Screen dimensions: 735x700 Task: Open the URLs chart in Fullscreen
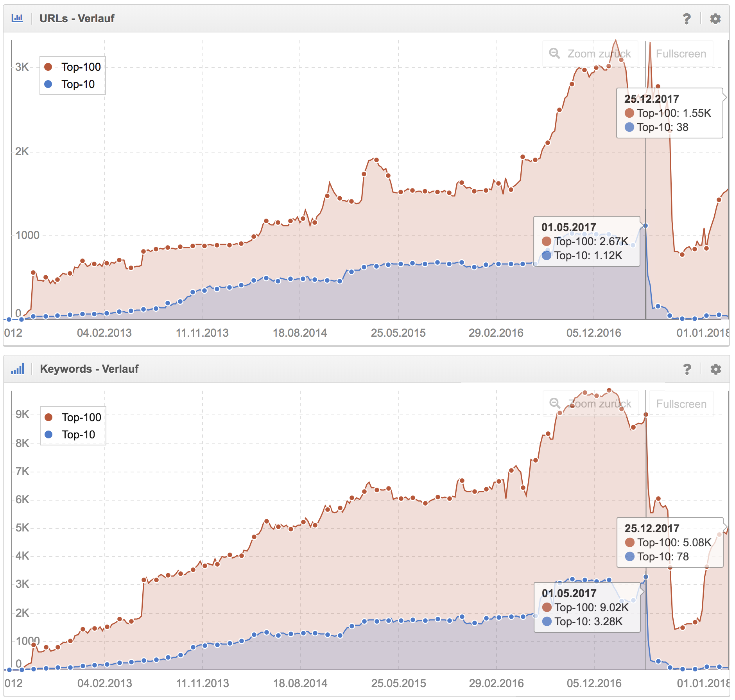[681, 54]
